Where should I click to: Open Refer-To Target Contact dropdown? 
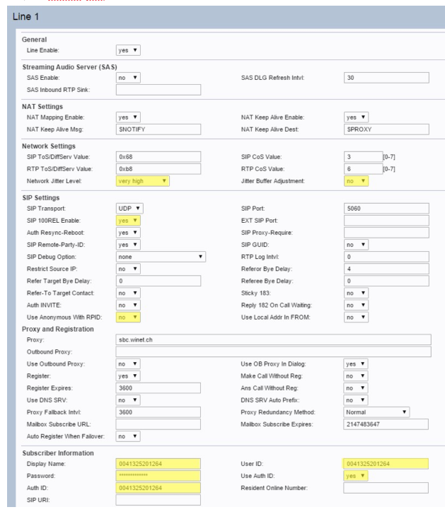128,293
